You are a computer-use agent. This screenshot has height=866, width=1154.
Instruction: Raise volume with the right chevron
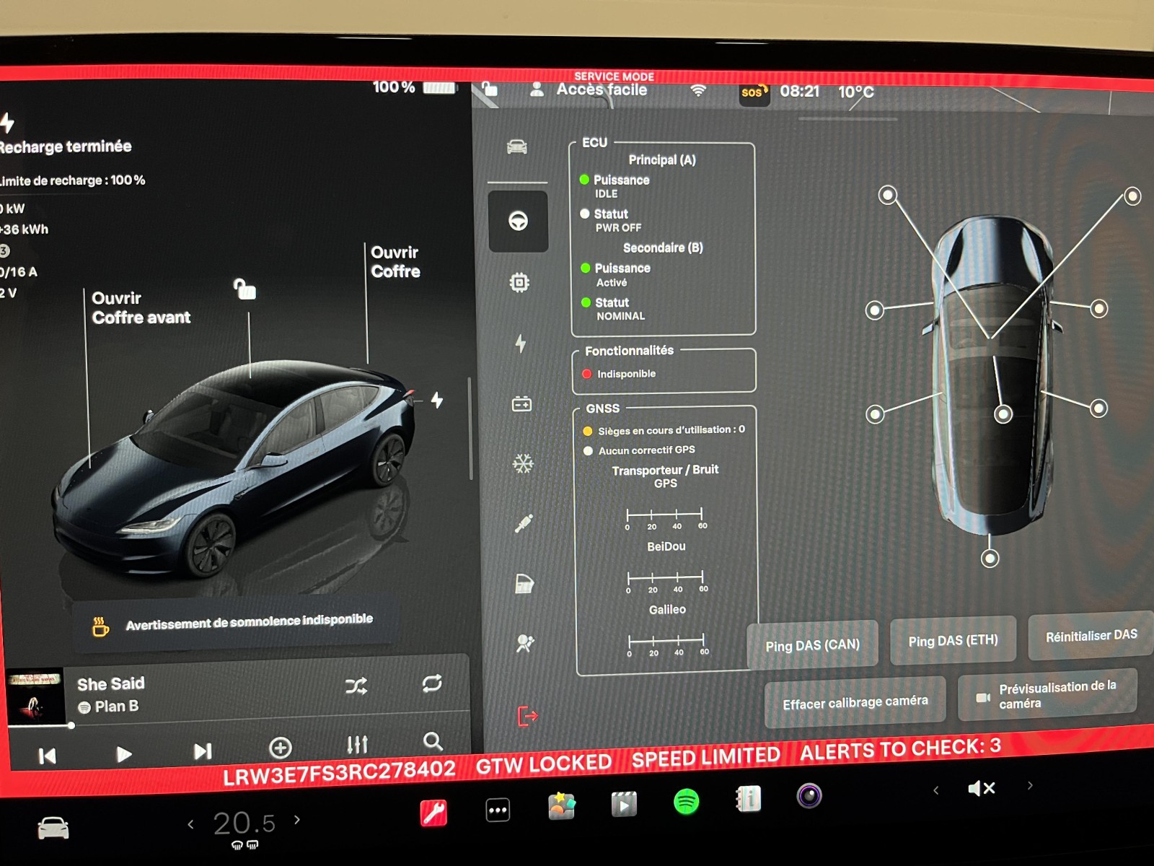(x=1030, y=785)
